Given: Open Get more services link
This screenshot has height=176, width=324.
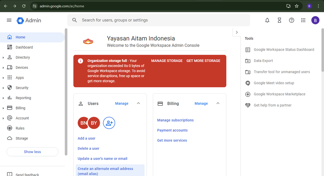Looking at the screenshot, I should 172,140.
